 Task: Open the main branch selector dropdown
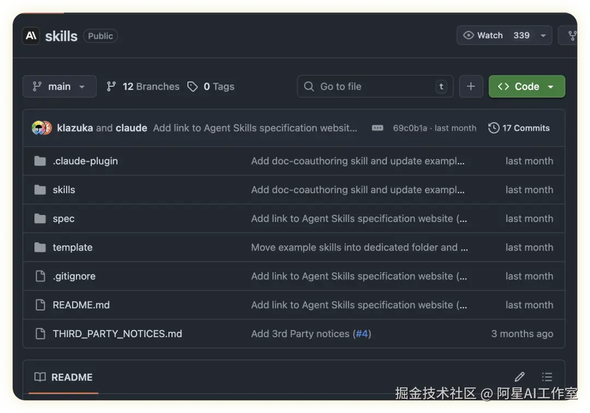pyautogui.click(x=60, y=86)
